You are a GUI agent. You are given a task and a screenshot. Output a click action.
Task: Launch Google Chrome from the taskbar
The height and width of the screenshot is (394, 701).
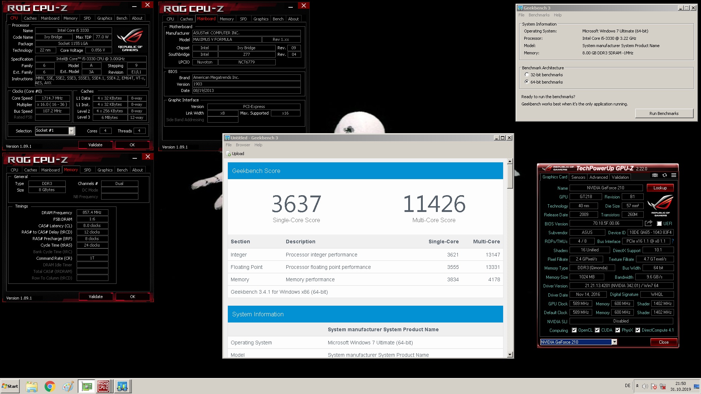coord(50,386)
